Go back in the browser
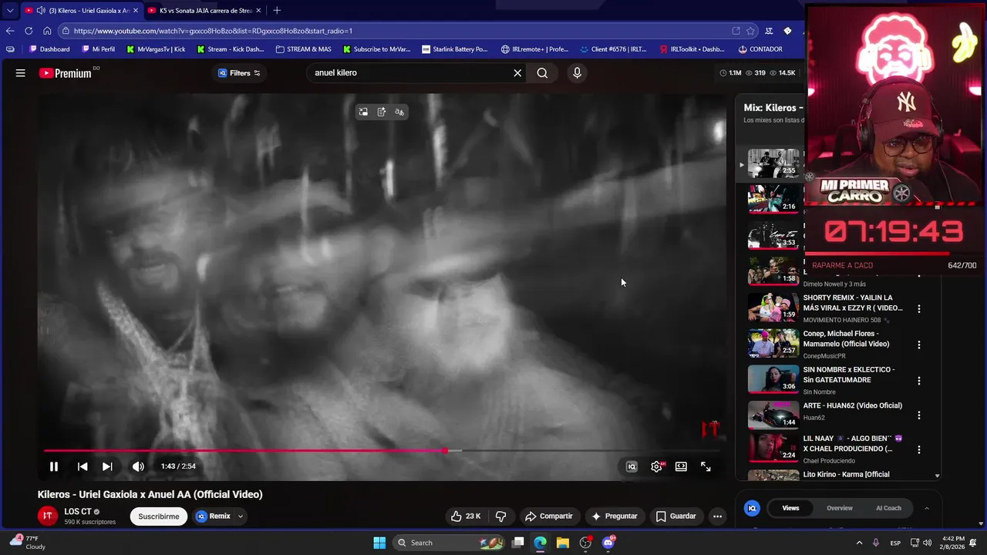The image size is (987, 555). pos(10,31)
